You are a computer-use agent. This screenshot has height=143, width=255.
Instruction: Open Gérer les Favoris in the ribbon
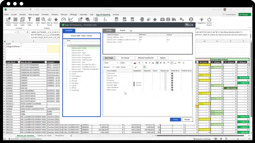pos(50,21)
